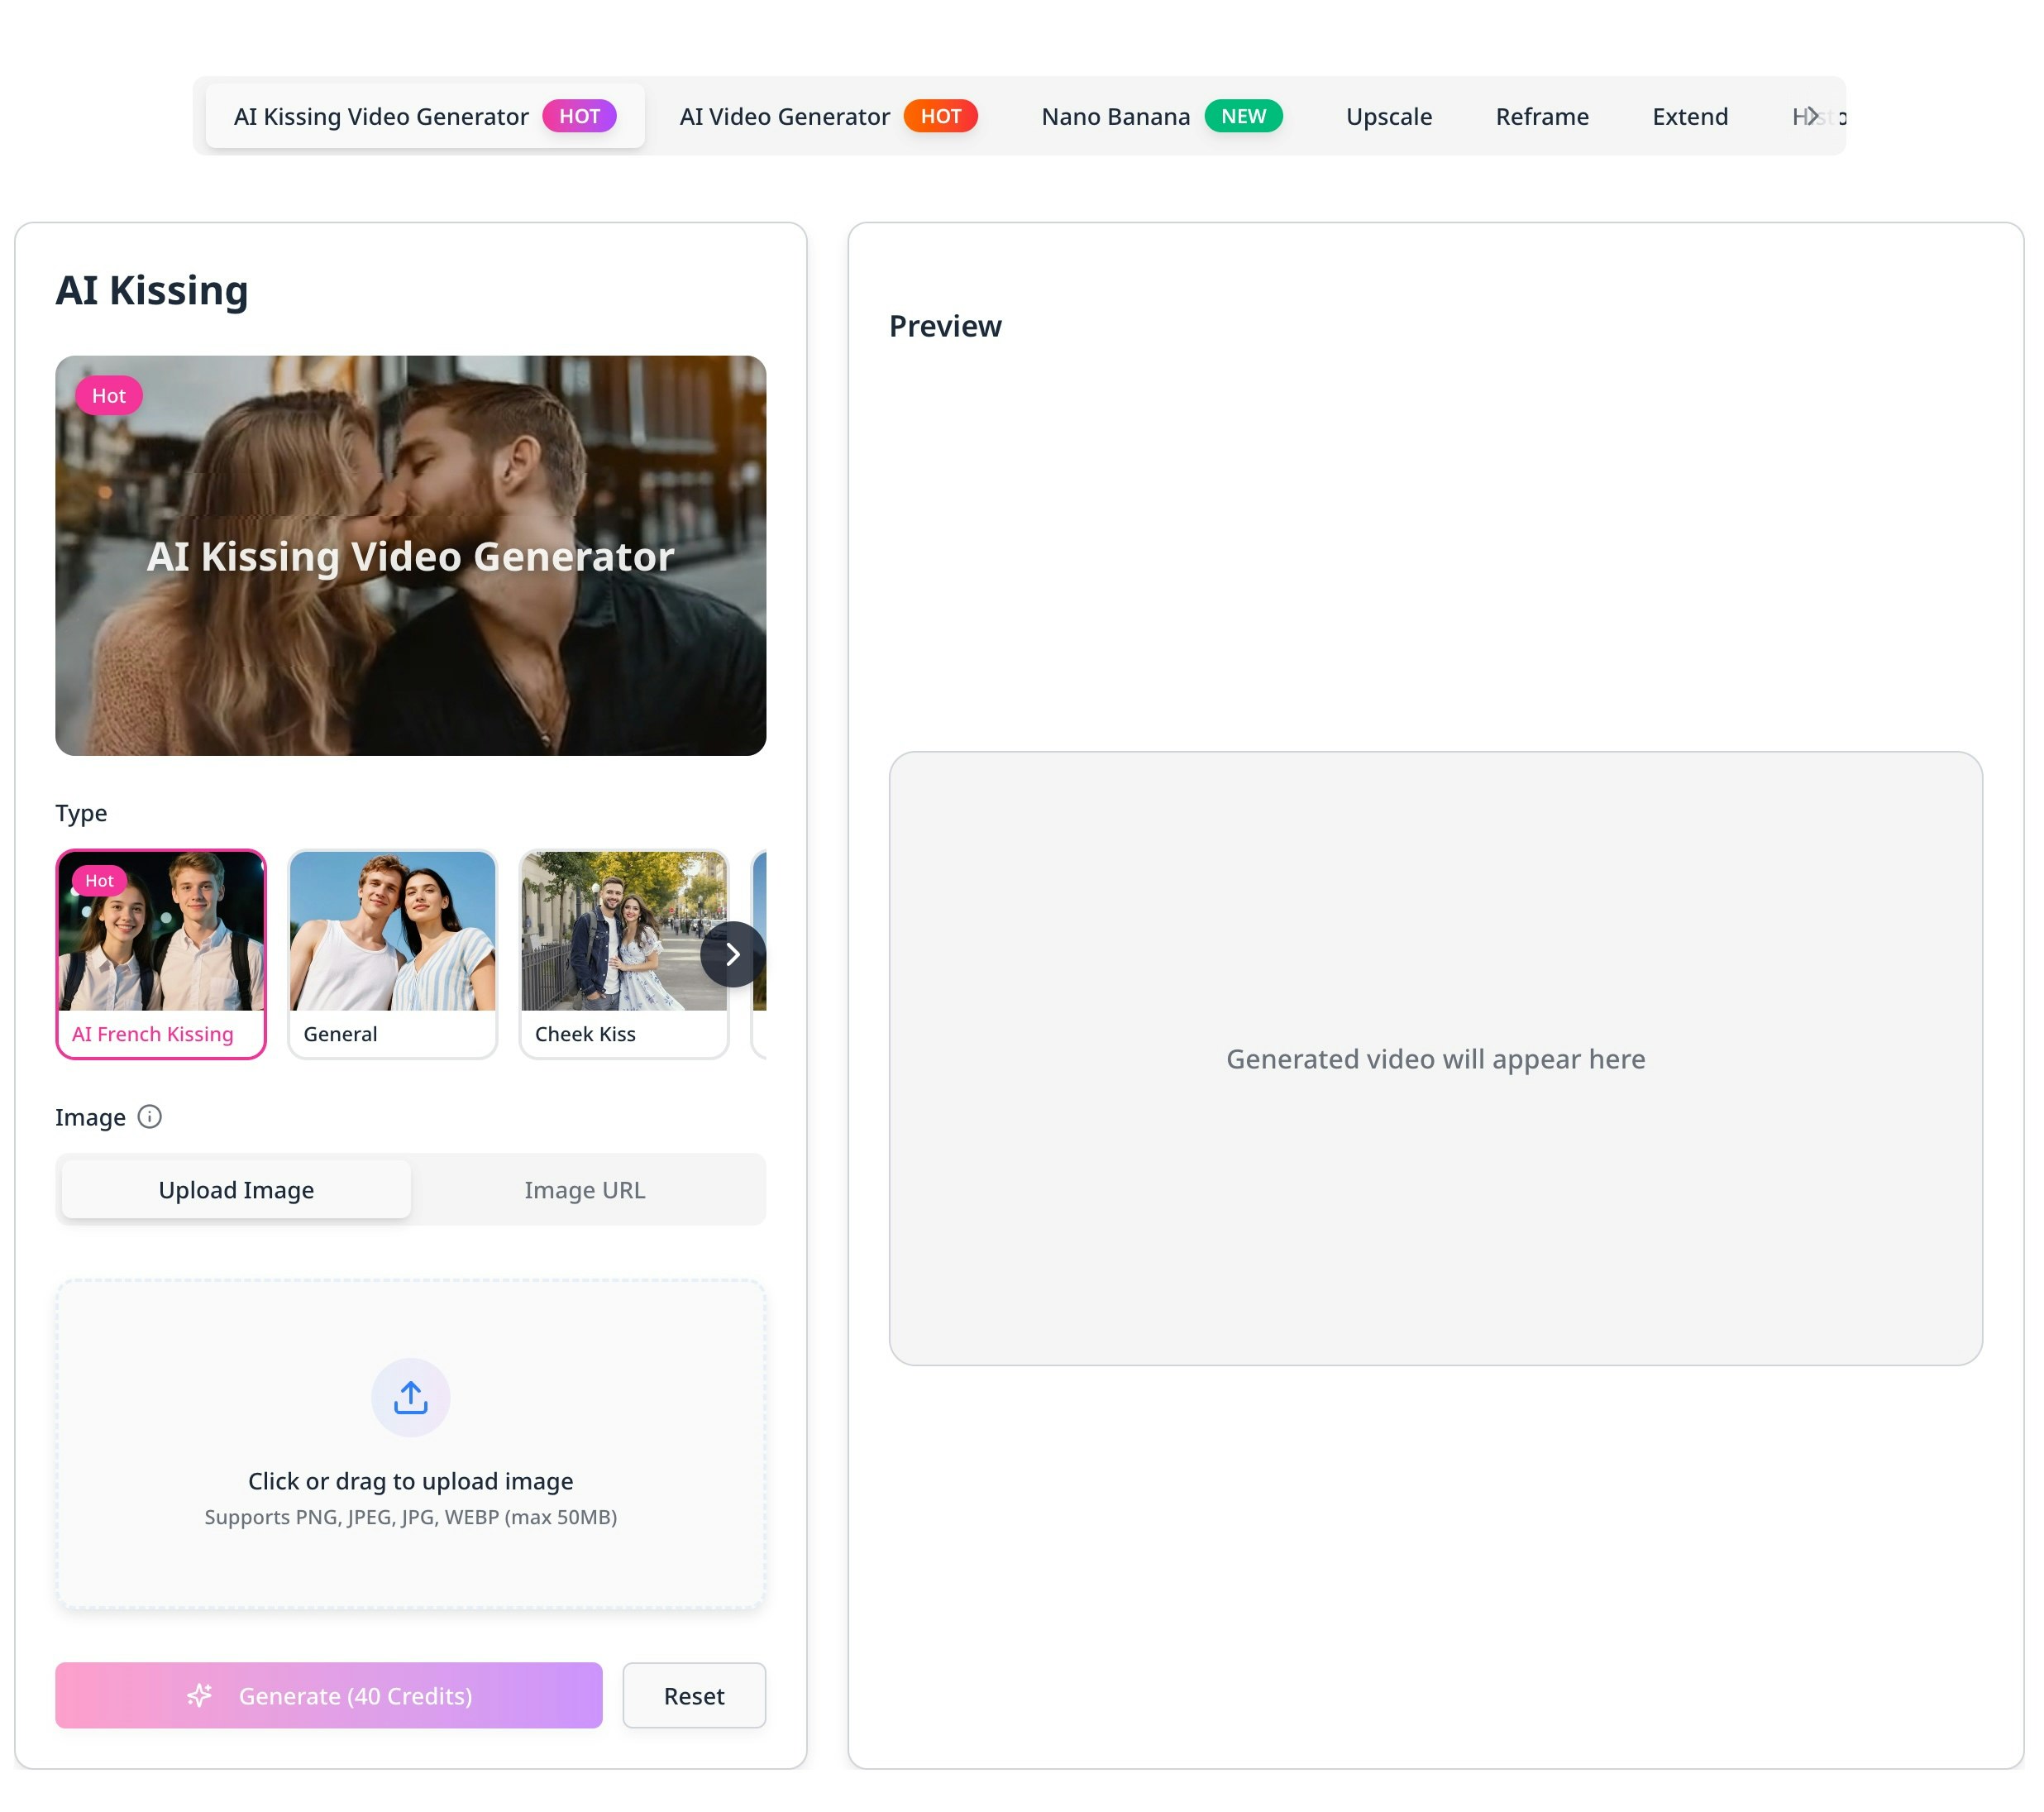Screen dimensions: 2044x1812
Task: Open the Upscale tab
Action: coord(1389,116)
